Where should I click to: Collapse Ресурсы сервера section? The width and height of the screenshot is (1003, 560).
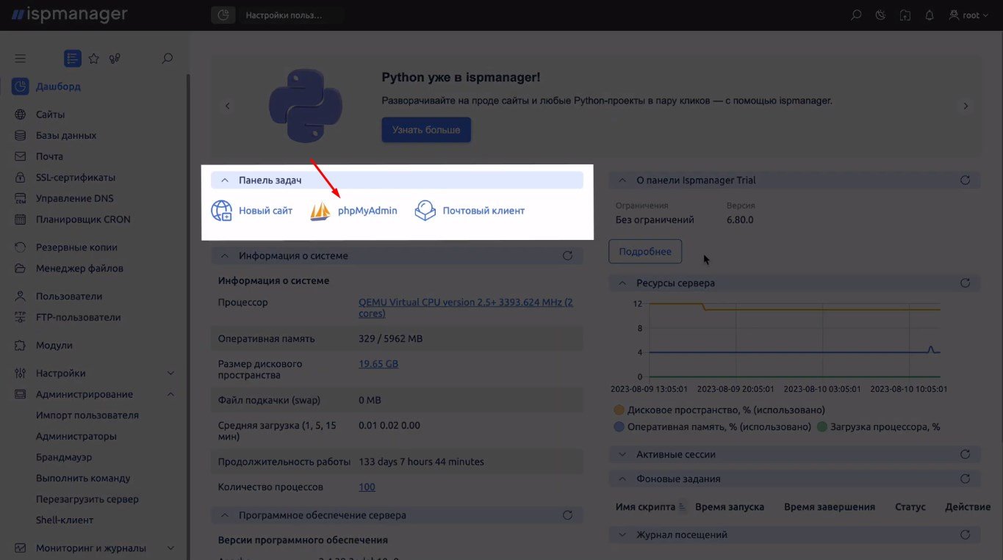coord(622,283)
